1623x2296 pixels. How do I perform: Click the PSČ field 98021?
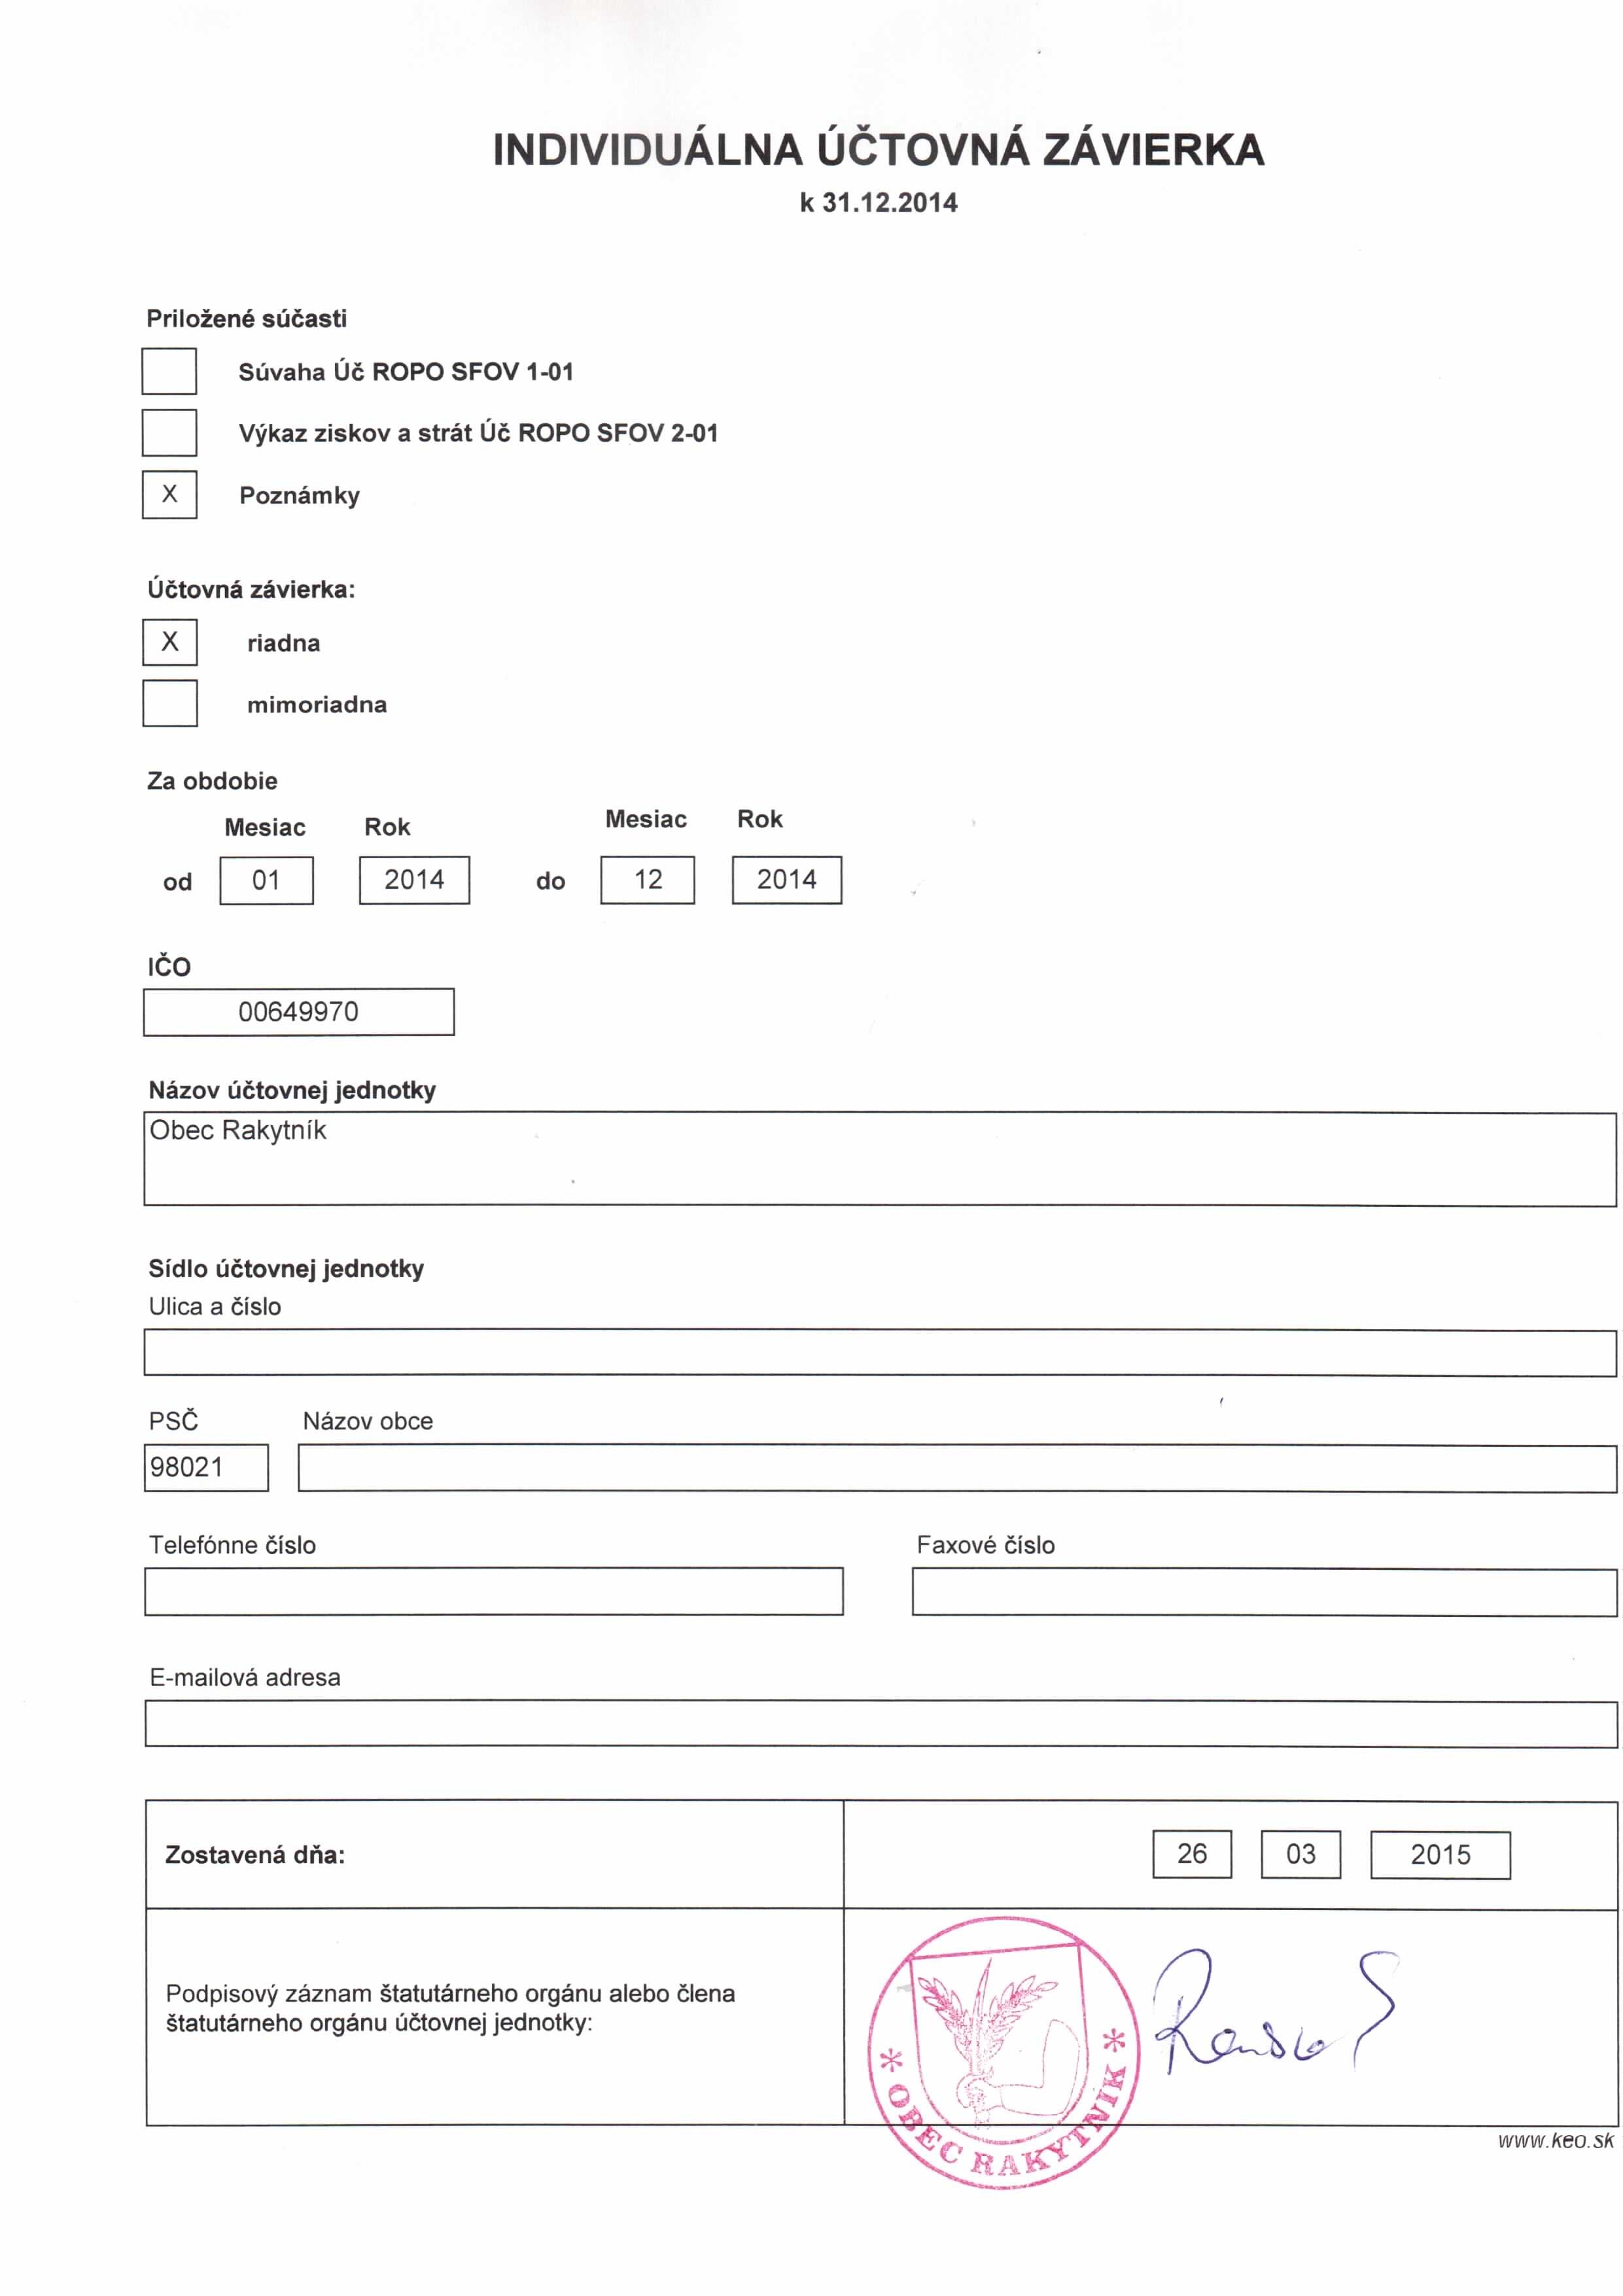pyautogui.click(x=206, y=1467)
